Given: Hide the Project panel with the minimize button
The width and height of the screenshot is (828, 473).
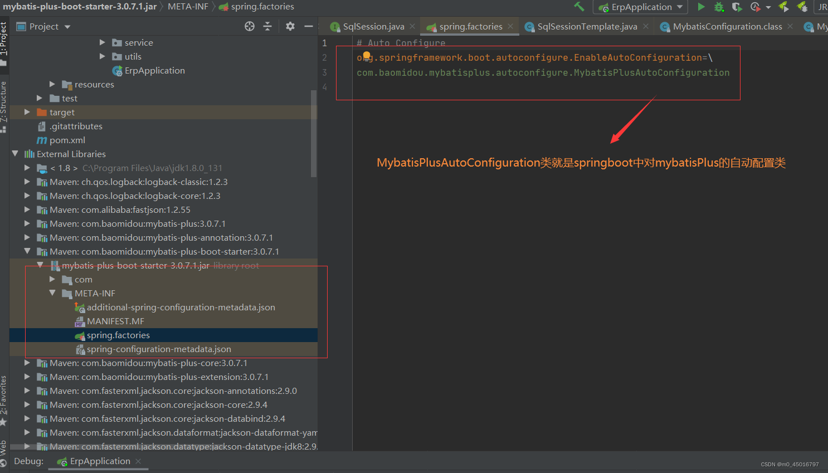Looking at the screenshot, I should (309, 26).
